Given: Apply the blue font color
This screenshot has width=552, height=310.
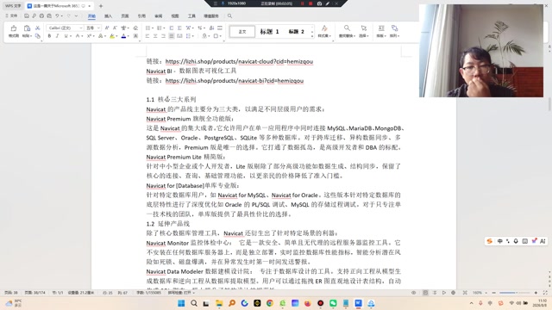Looking at the screenshot, I should [x=123, y=36].
